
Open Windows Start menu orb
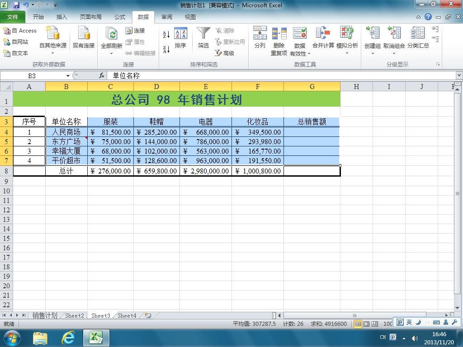pyautogui.click(x=12, y=338)
